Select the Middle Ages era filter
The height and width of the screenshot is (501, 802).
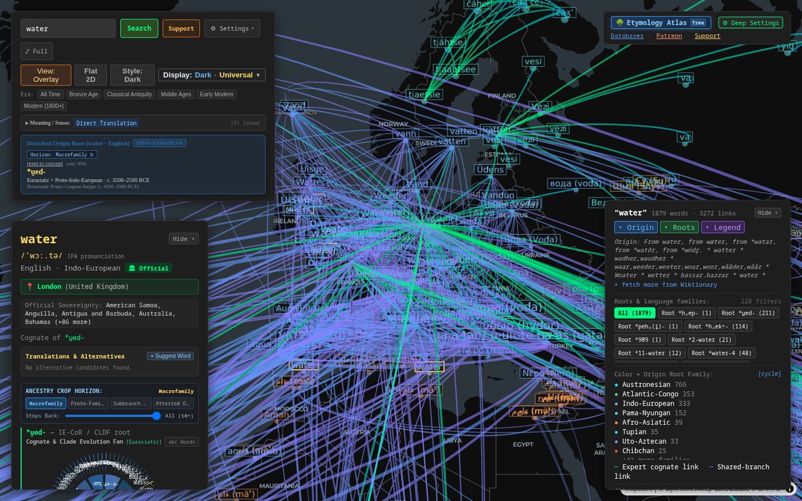pyautogui.click(x=176, y=94)
